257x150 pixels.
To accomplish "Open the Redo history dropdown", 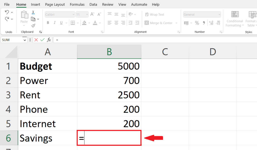I will [x=12, y=19].
